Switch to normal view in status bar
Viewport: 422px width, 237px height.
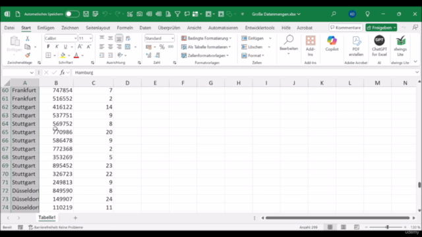click(x=330, y=227)
